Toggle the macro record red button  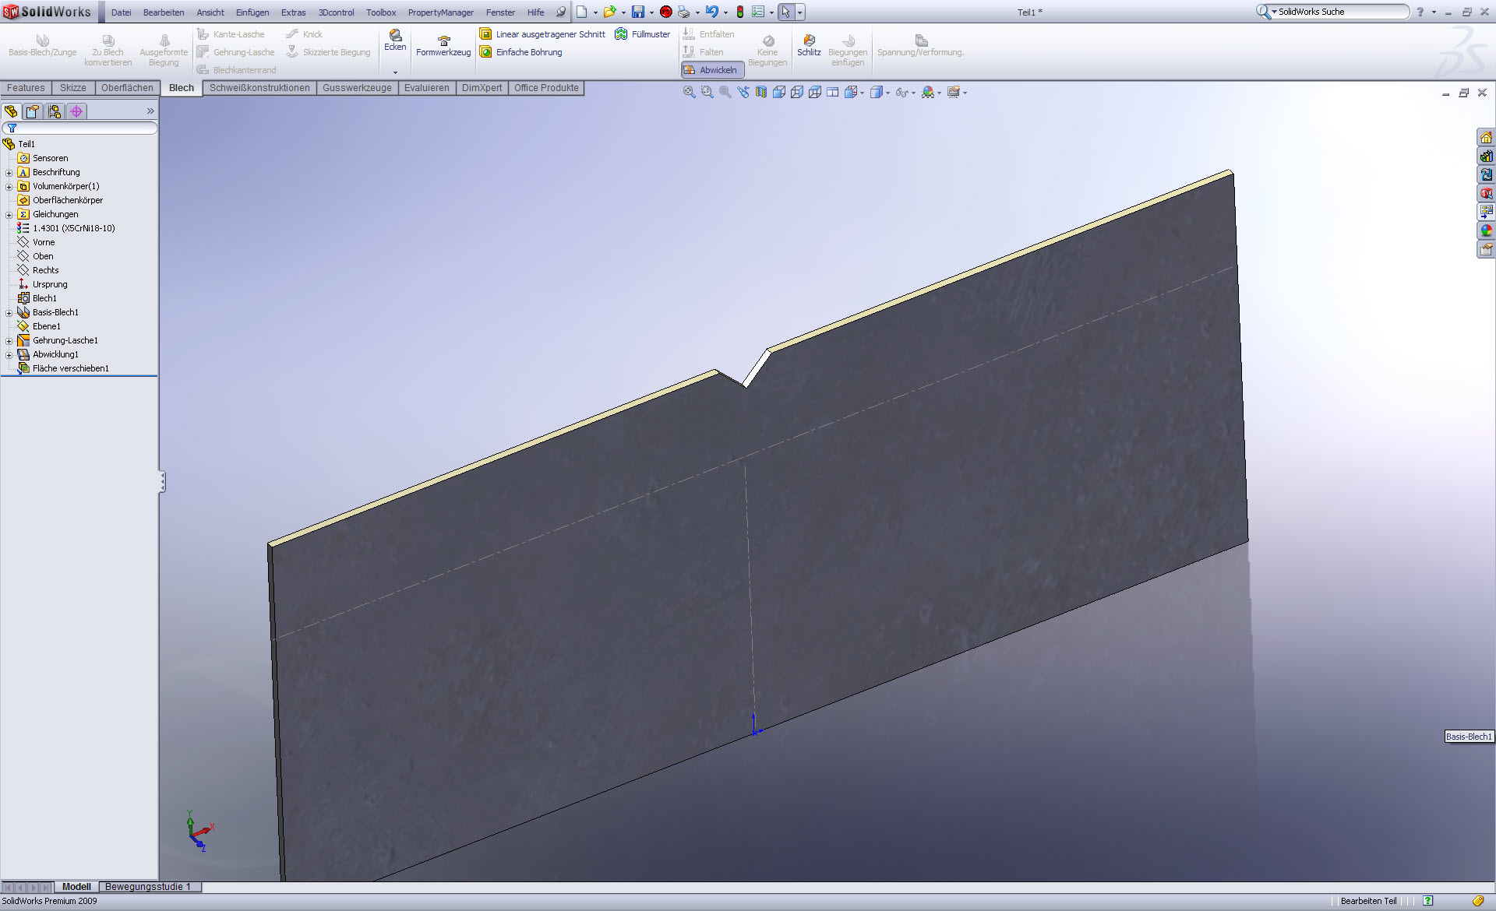click(x=665, y=12)
